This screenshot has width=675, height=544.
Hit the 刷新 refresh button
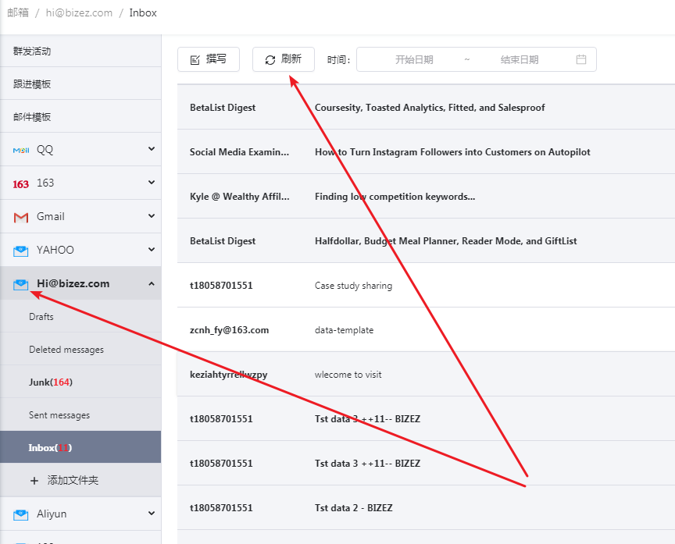284,59
